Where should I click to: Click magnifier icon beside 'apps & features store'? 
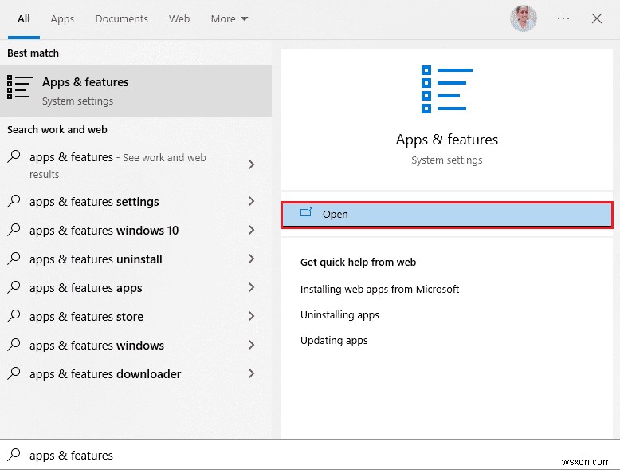pos(14,316)
